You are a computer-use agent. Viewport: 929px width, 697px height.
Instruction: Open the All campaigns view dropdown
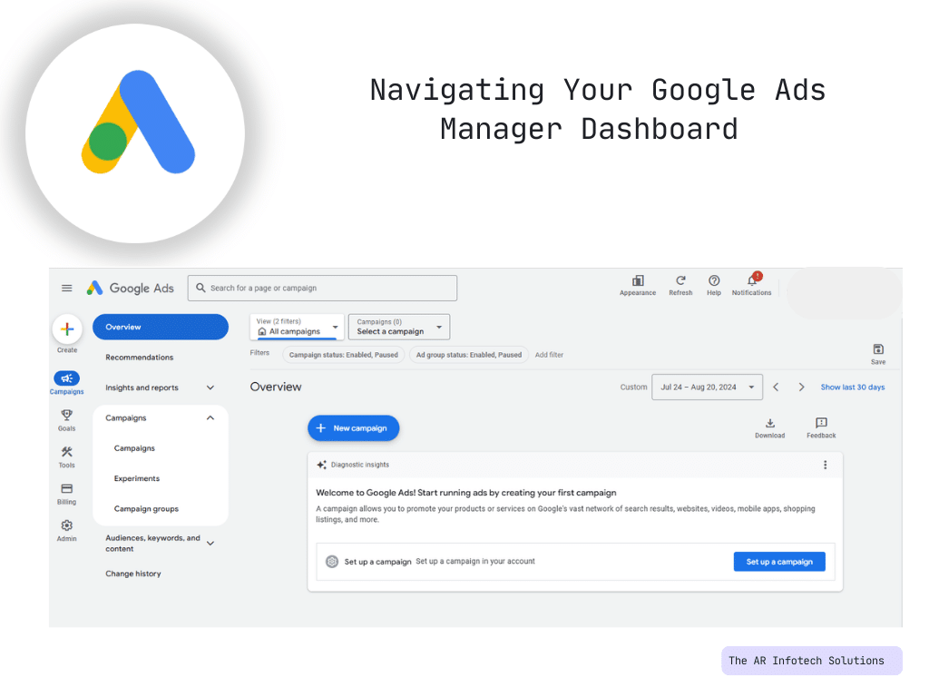pyautogui.click(x=297, y=327)
